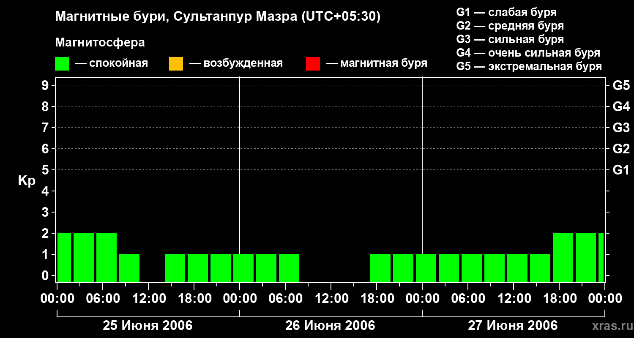Click the green bar covering 12:00 on 27 Июня

[517, 268]
